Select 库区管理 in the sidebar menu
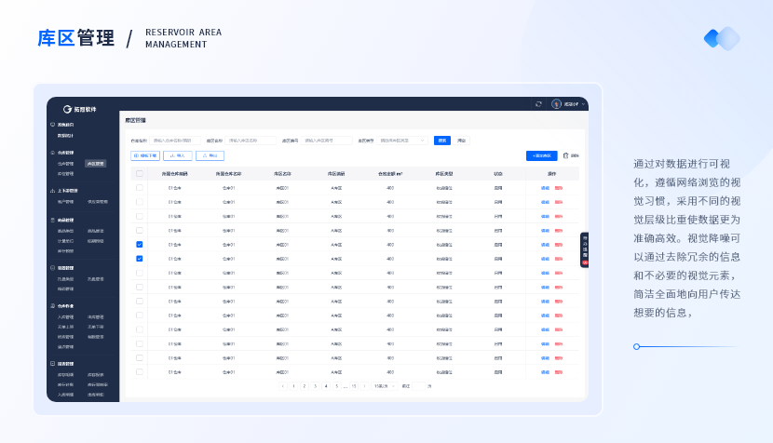The width and height of the screenshot is (773, 443). pyautogui.click(x=96, y=163)
